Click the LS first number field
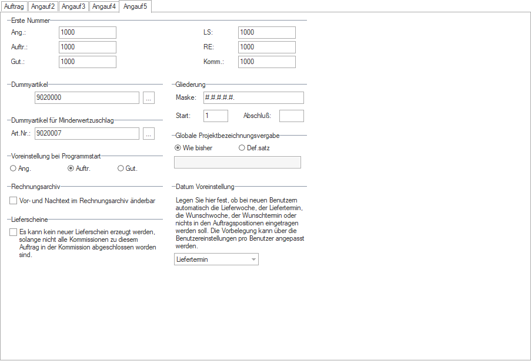This screenshot has height=361, width=531. (x=267, y=32)
